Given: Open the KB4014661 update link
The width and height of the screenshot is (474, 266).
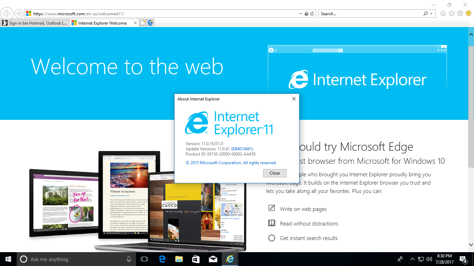Looking at the screenshot, I should (x=242, y=149).
